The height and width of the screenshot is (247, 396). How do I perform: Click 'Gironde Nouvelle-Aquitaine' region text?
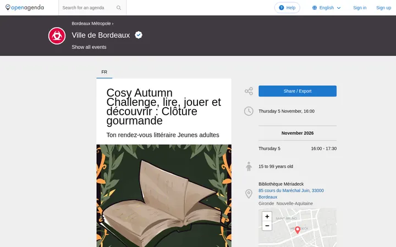(285, 204)
